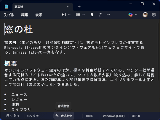
Task: Click the 概要 subheading
Action: [x=11, y=63]
